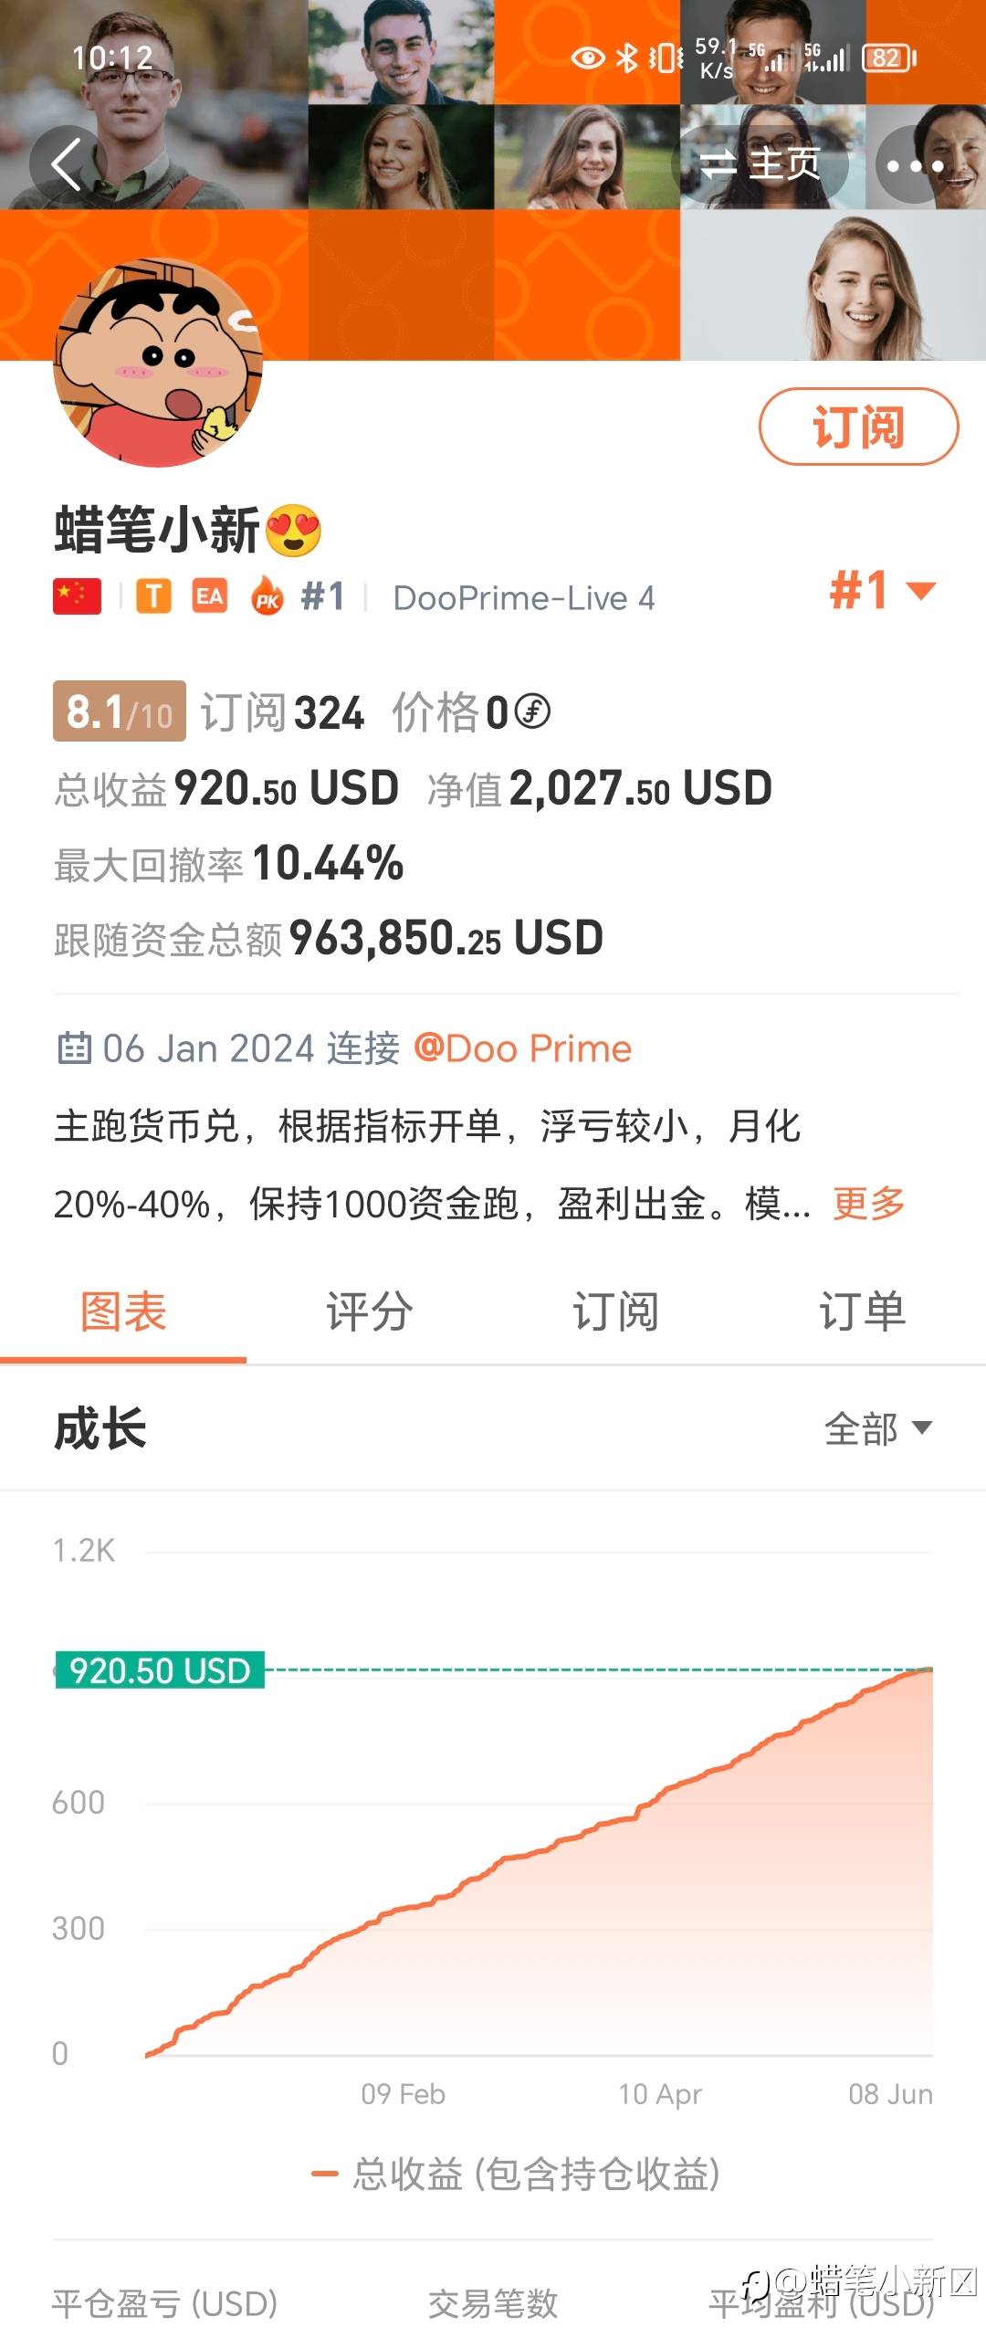
Task: Tap the PK flame icon
Action: pos(267,596)
